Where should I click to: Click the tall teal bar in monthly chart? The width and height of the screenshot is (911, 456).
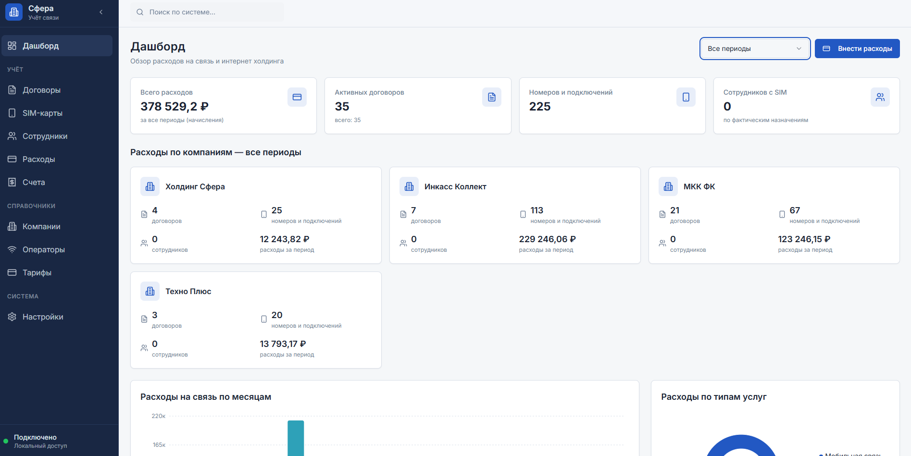tap(296, 438)
